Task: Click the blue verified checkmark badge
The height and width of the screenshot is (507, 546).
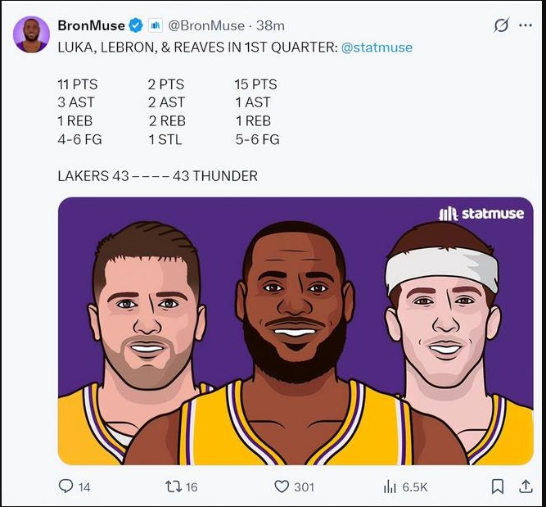Action: [136, 25]
